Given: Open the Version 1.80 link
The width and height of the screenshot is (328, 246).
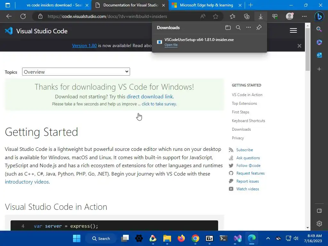Looking at the screenshot, I should pos(84,45).
